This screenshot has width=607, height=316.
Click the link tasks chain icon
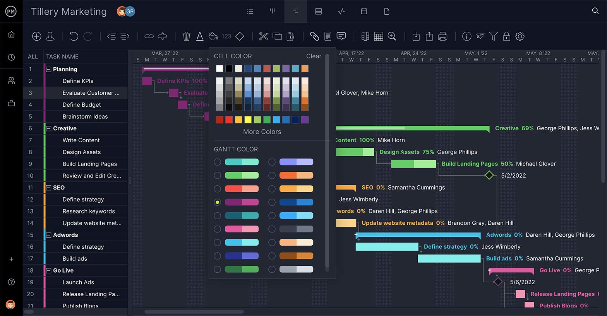149,36
